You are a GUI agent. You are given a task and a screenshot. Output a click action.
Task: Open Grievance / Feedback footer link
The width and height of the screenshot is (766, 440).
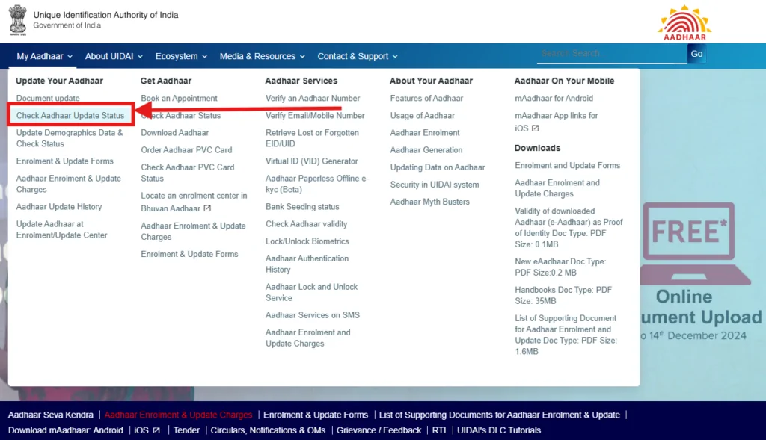point(379,430)
